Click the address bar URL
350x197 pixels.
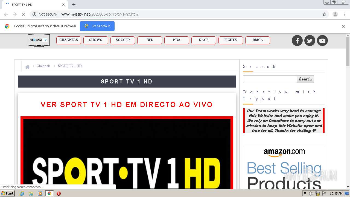tap(100, 14)
